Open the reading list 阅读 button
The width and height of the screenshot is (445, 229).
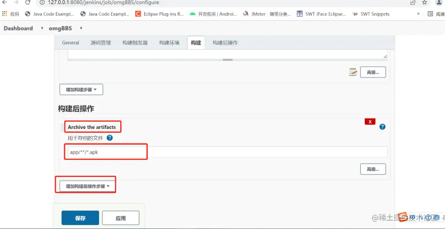436,14
